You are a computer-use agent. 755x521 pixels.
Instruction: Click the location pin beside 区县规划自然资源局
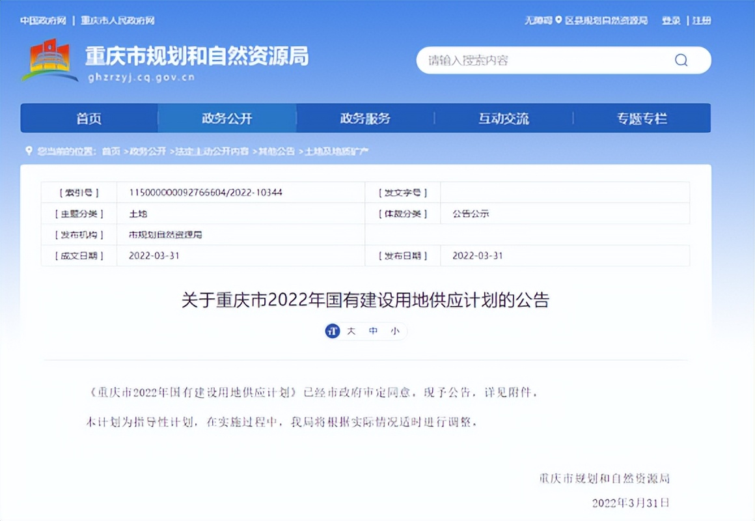tap(558, 20)
